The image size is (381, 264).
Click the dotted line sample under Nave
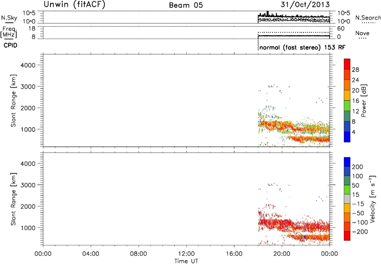click(362, 38)
